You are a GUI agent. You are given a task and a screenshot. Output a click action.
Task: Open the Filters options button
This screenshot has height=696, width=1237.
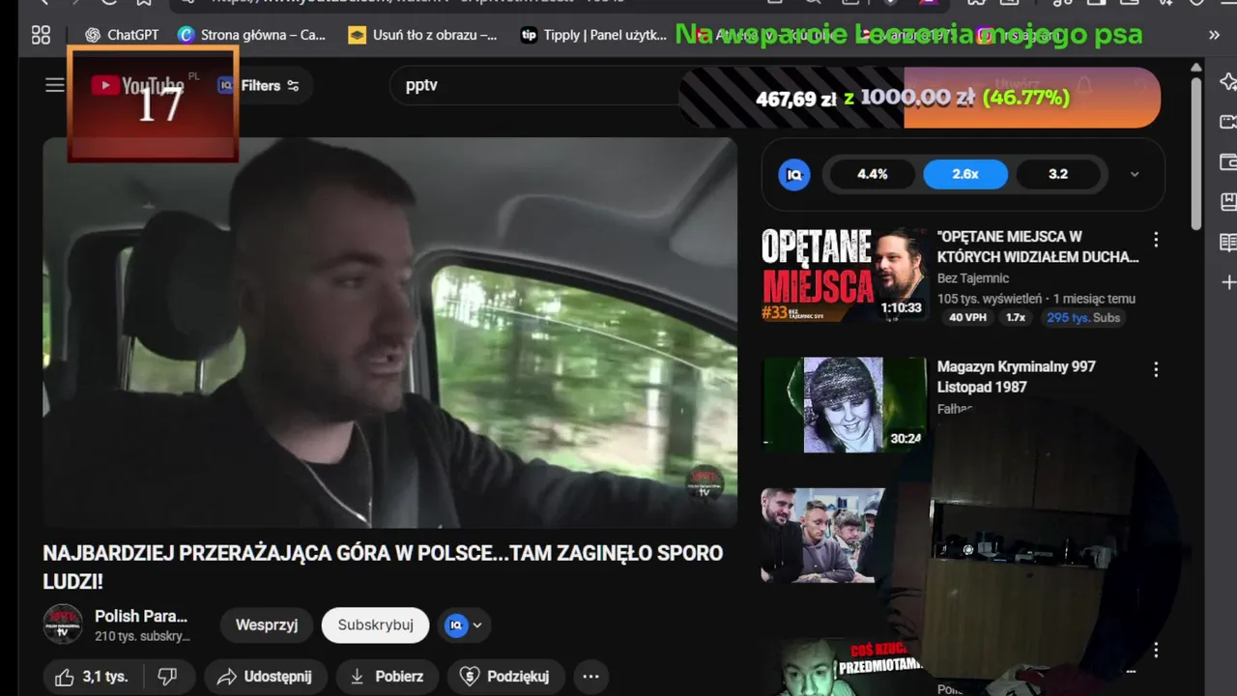click(x=271, y=85)
